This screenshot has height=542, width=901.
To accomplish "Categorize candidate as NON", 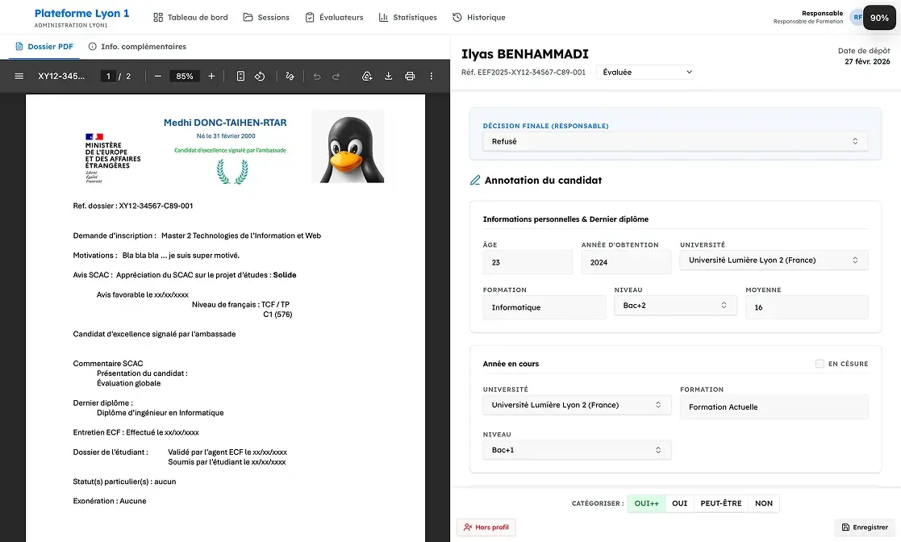I will (764, 503).
